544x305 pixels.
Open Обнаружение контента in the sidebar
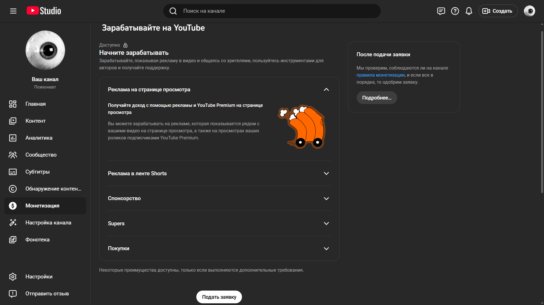click(x=45, y=189)
